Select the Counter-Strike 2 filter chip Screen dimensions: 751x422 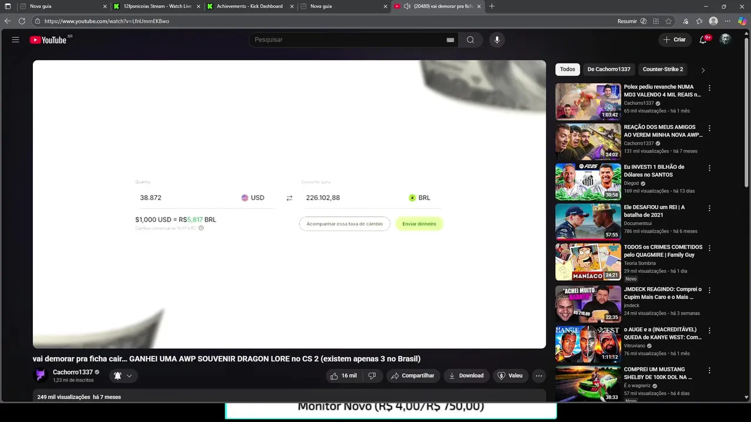663,69
